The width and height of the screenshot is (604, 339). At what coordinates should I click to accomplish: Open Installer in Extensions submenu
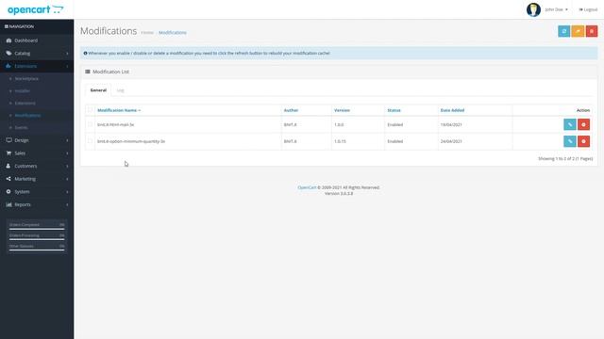(23, 90)
